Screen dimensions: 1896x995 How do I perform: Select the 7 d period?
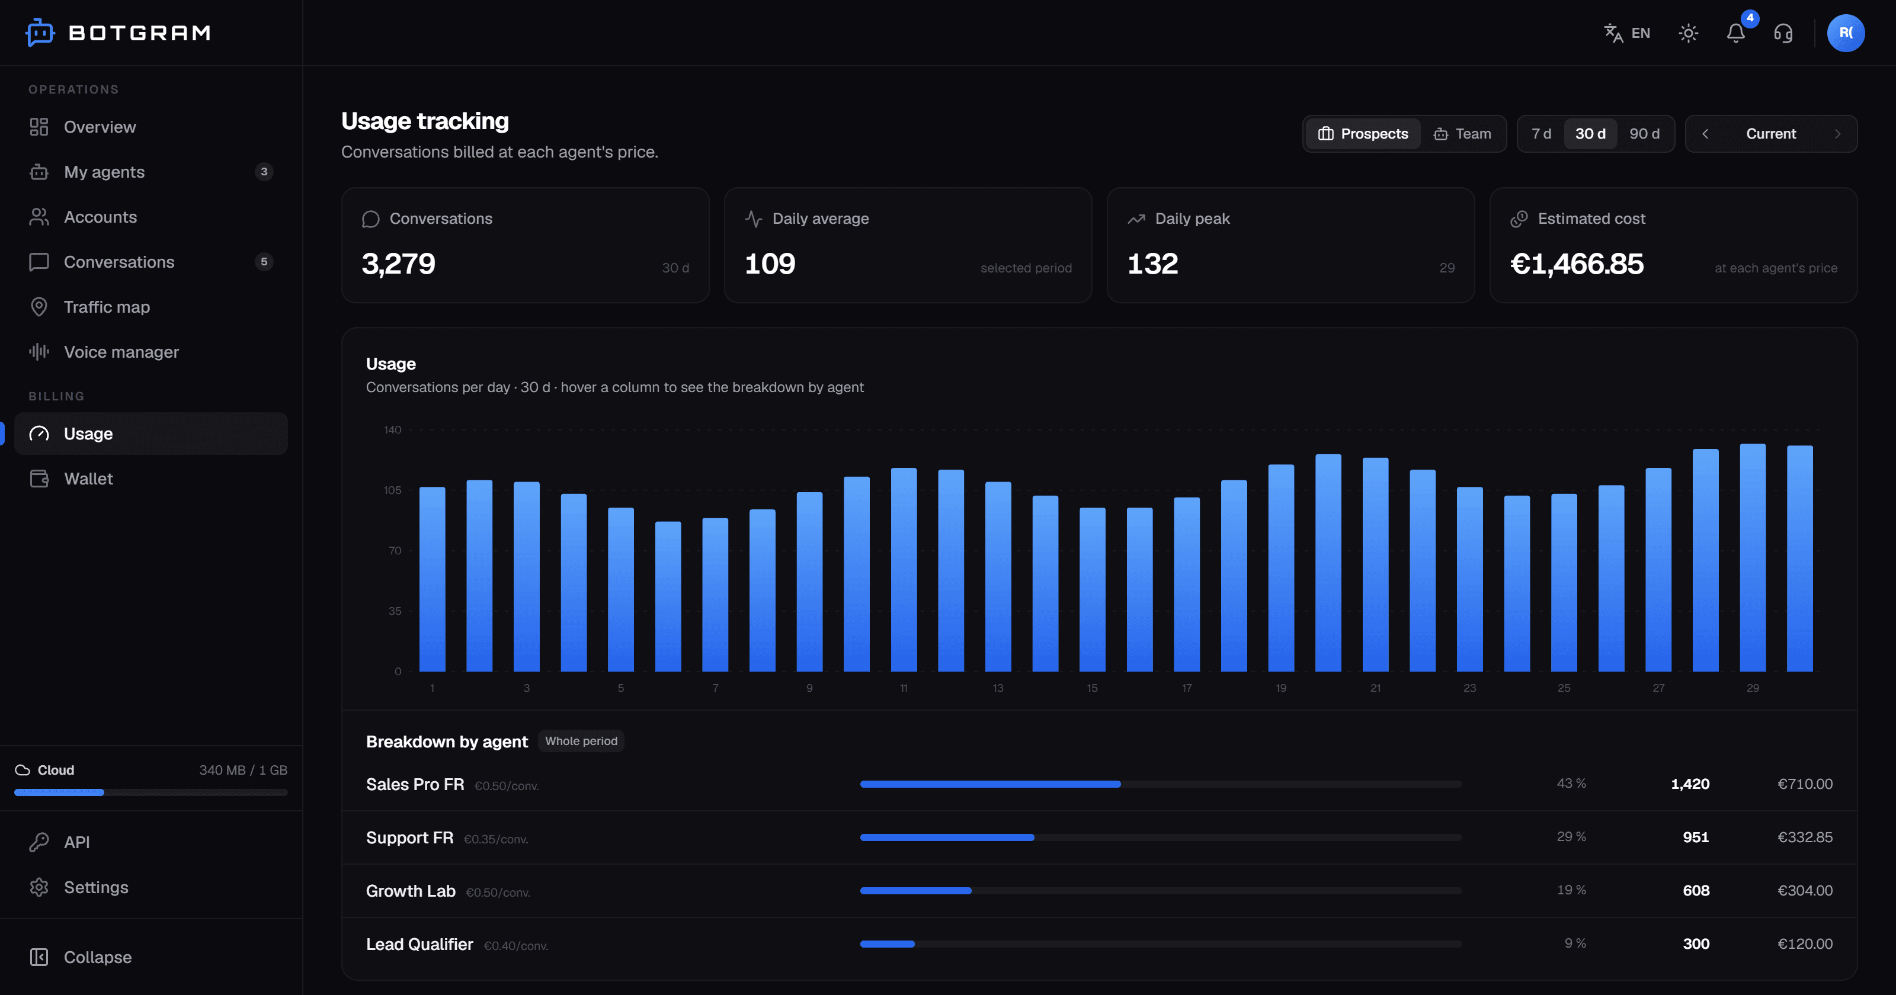[1541, 134]
